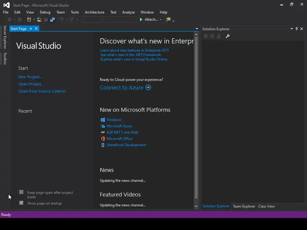The image size is (307, 230).
Task: Switch to the Team Explorer tab
Action: [x=244, y=206]
